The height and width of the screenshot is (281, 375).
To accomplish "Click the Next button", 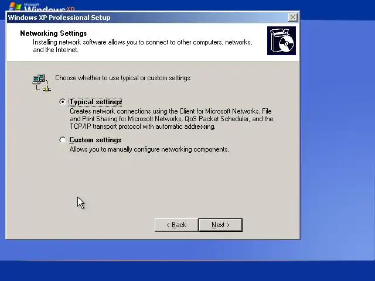I will (220, 225).
